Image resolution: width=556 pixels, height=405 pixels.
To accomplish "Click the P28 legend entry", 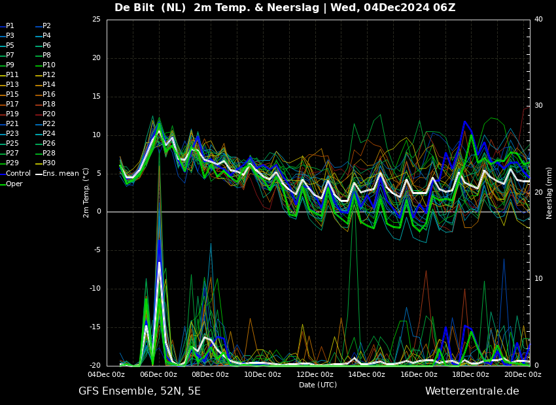I will coord(49,154).
